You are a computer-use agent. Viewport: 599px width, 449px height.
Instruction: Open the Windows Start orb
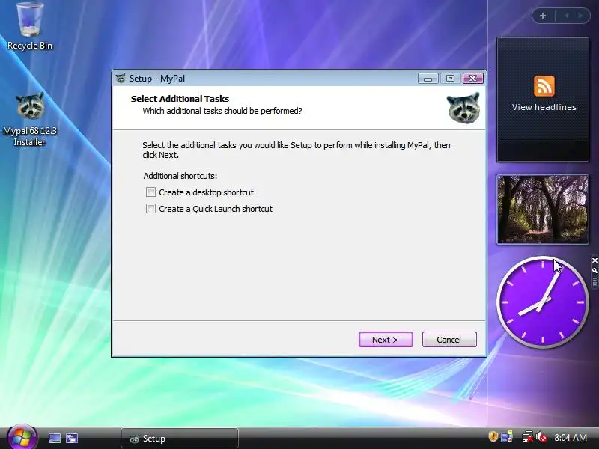point(22,437)
